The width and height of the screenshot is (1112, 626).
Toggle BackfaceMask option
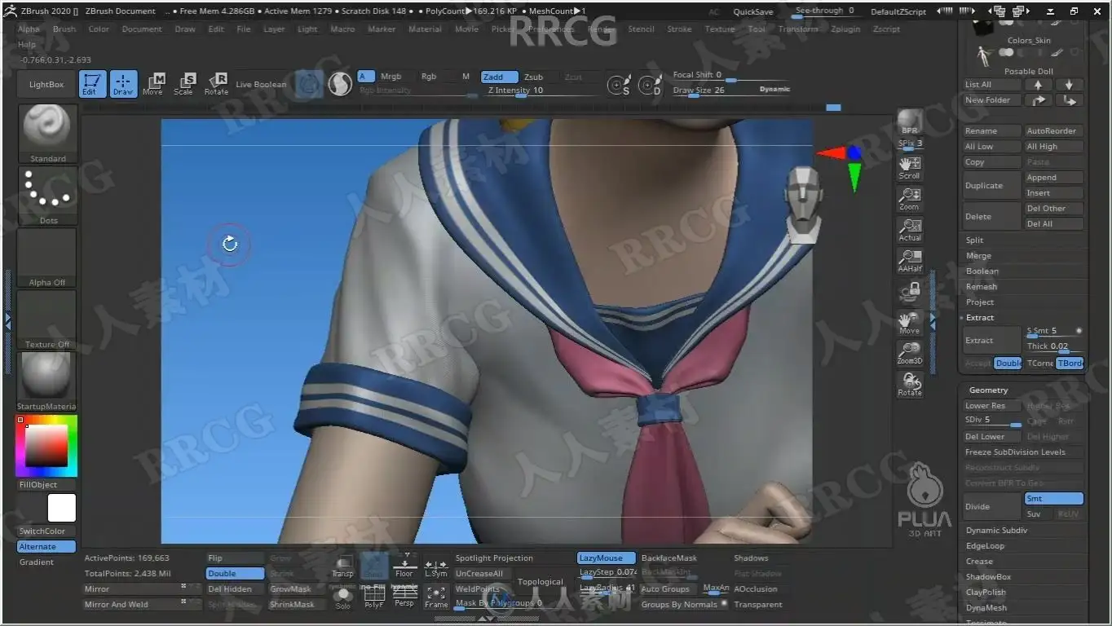(669, 558)
